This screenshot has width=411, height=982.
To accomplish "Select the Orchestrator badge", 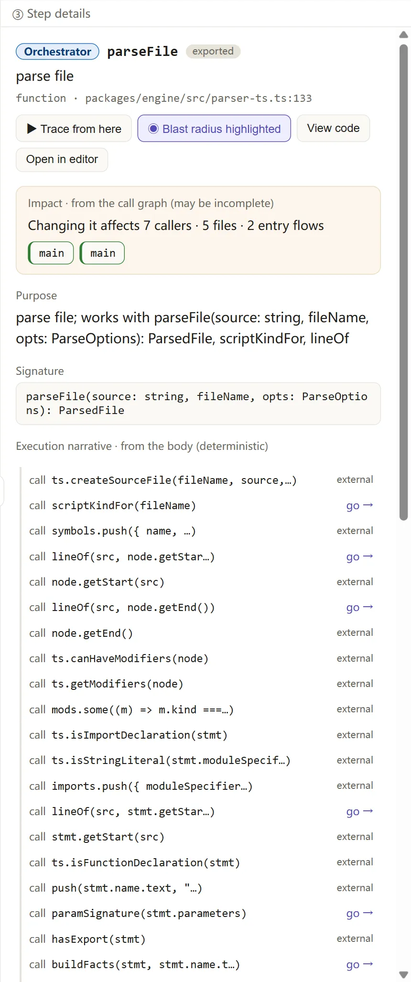I will 57,52.
